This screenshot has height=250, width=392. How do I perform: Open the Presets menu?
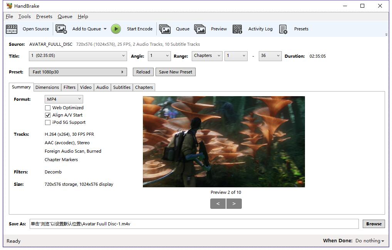point(44,17)
